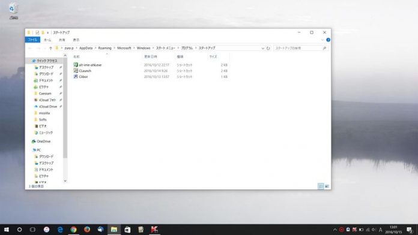The width and height of the screenshot is (418, 235).
Task: Open iCloud Drive in sidebar
Action: click(47, 107)
